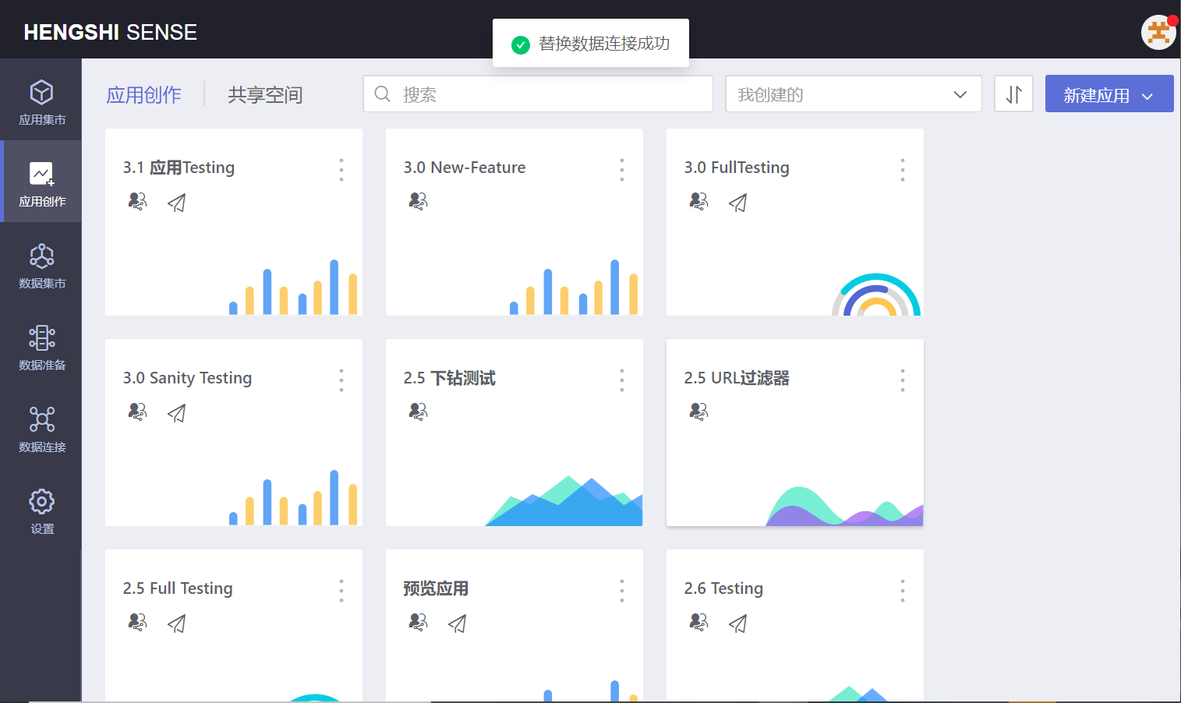Click share-users icon on 3.0 FullTesting
Viewport: 1181px width, 703px height.
point(698,201)
